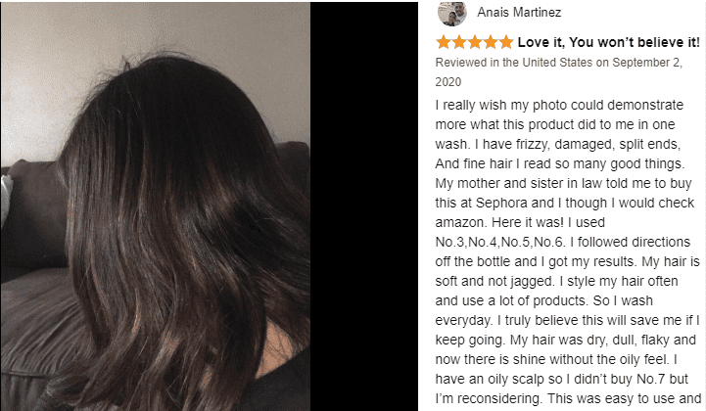Click the line My mother and sister in law

563,184
